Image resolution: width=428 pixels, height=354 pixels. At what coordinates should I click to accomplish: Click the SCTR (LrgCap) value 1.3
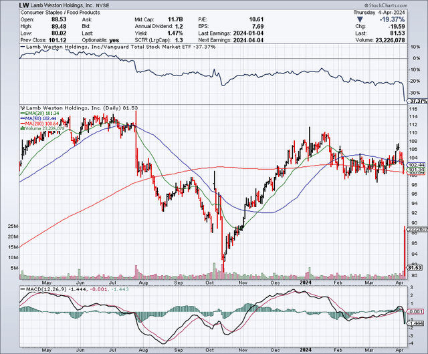tap(179, 40)
